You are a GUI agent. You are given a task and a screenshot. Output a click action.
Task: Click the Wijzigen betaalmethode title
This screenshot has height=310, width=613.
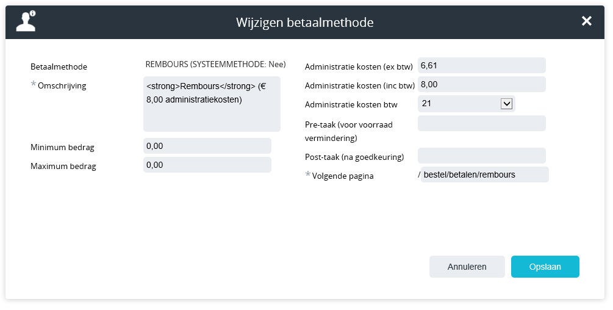pyautogui.click(x=304, y=23)
